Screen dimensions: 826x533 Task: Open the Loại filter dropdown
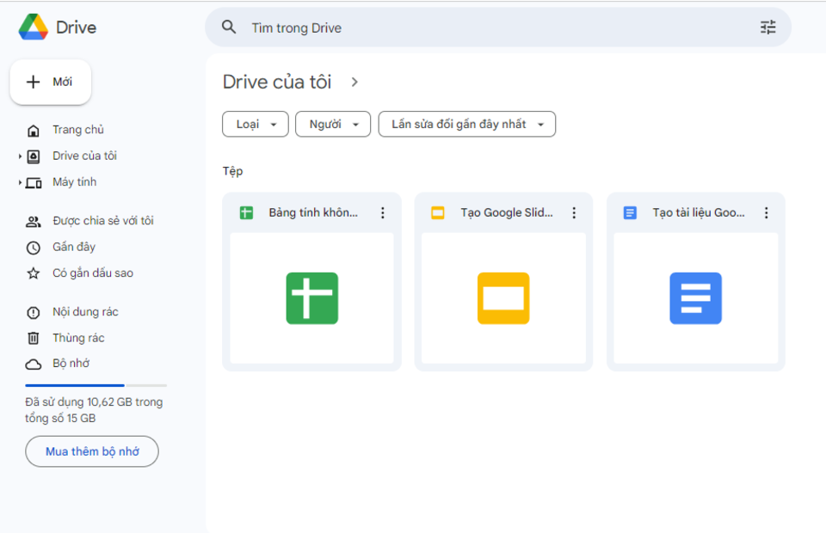click(x=256, y=125)
